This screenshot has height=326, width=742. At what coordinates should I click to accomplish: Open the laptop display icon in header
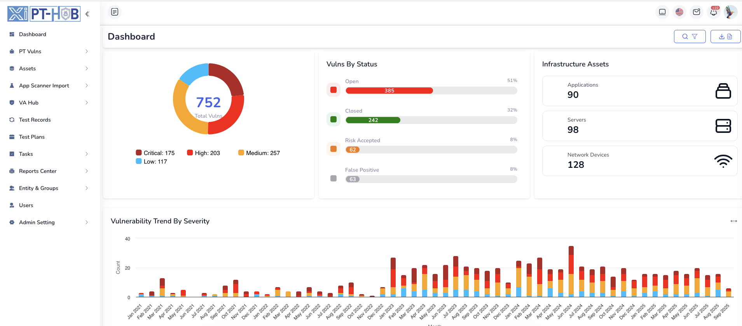[662, 12]
